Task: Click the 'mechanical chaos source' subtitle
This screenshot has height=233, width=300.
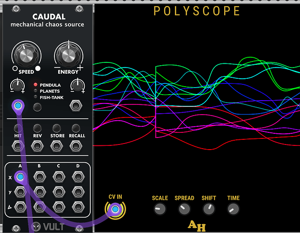Action: [47, 25]
